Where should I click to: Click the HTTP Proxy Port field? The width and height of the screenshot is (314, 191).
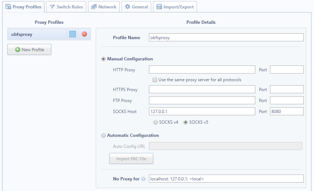(286, 70)
